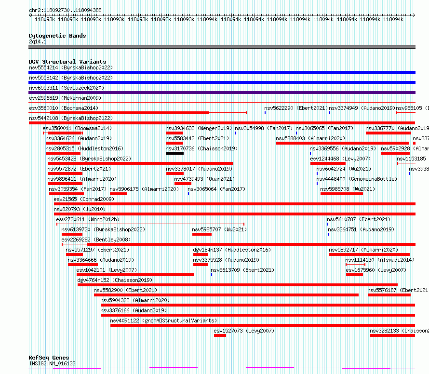This screenshot has width=429, height=374.
Task: Open nsv5896411 (Almarri2020) label
Action: (82, 179)
